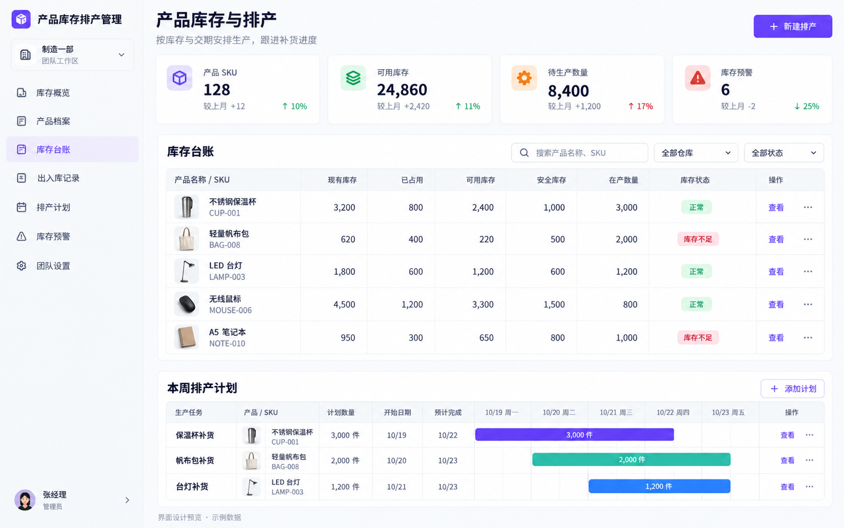Open more options for 帆布包补货 task

(809, 460)
